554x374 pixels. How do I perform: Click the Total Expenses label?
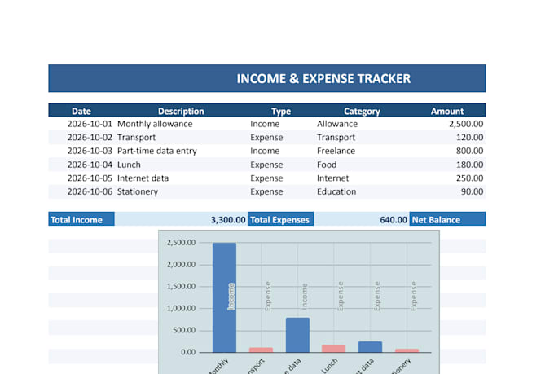[x=280, y=219]
